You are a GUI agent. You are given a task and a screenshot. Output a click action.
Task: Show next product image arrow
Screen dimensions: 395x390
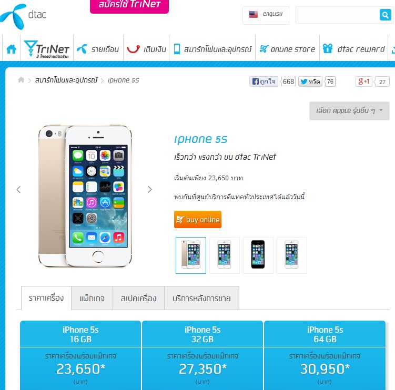click(x=149, y=189)
